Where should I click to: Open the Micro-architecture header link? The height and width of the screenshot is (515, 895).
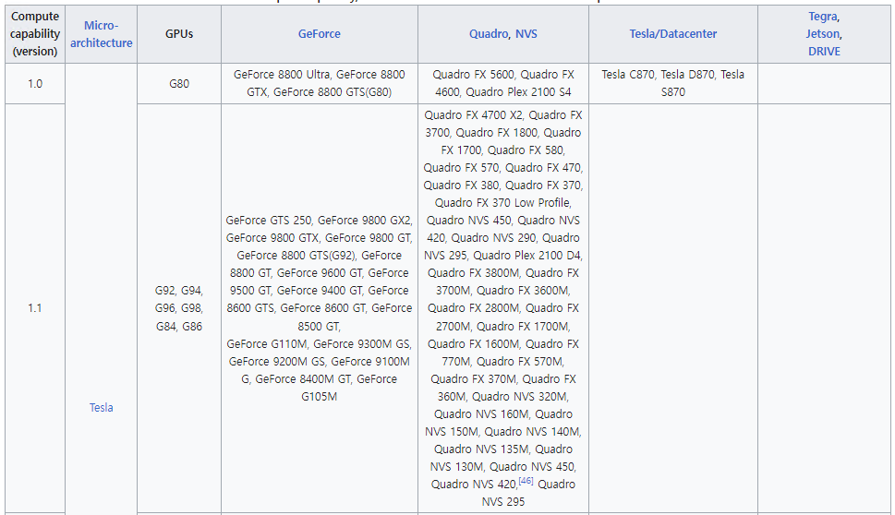point(101,34)
